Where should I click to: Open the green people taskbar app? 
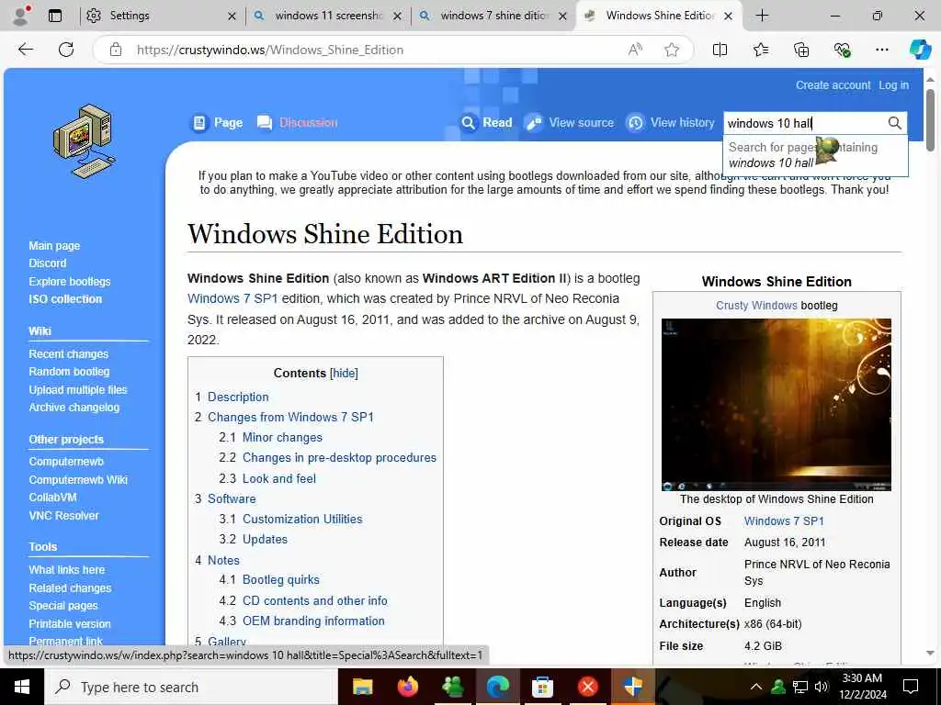click(452, 687)
